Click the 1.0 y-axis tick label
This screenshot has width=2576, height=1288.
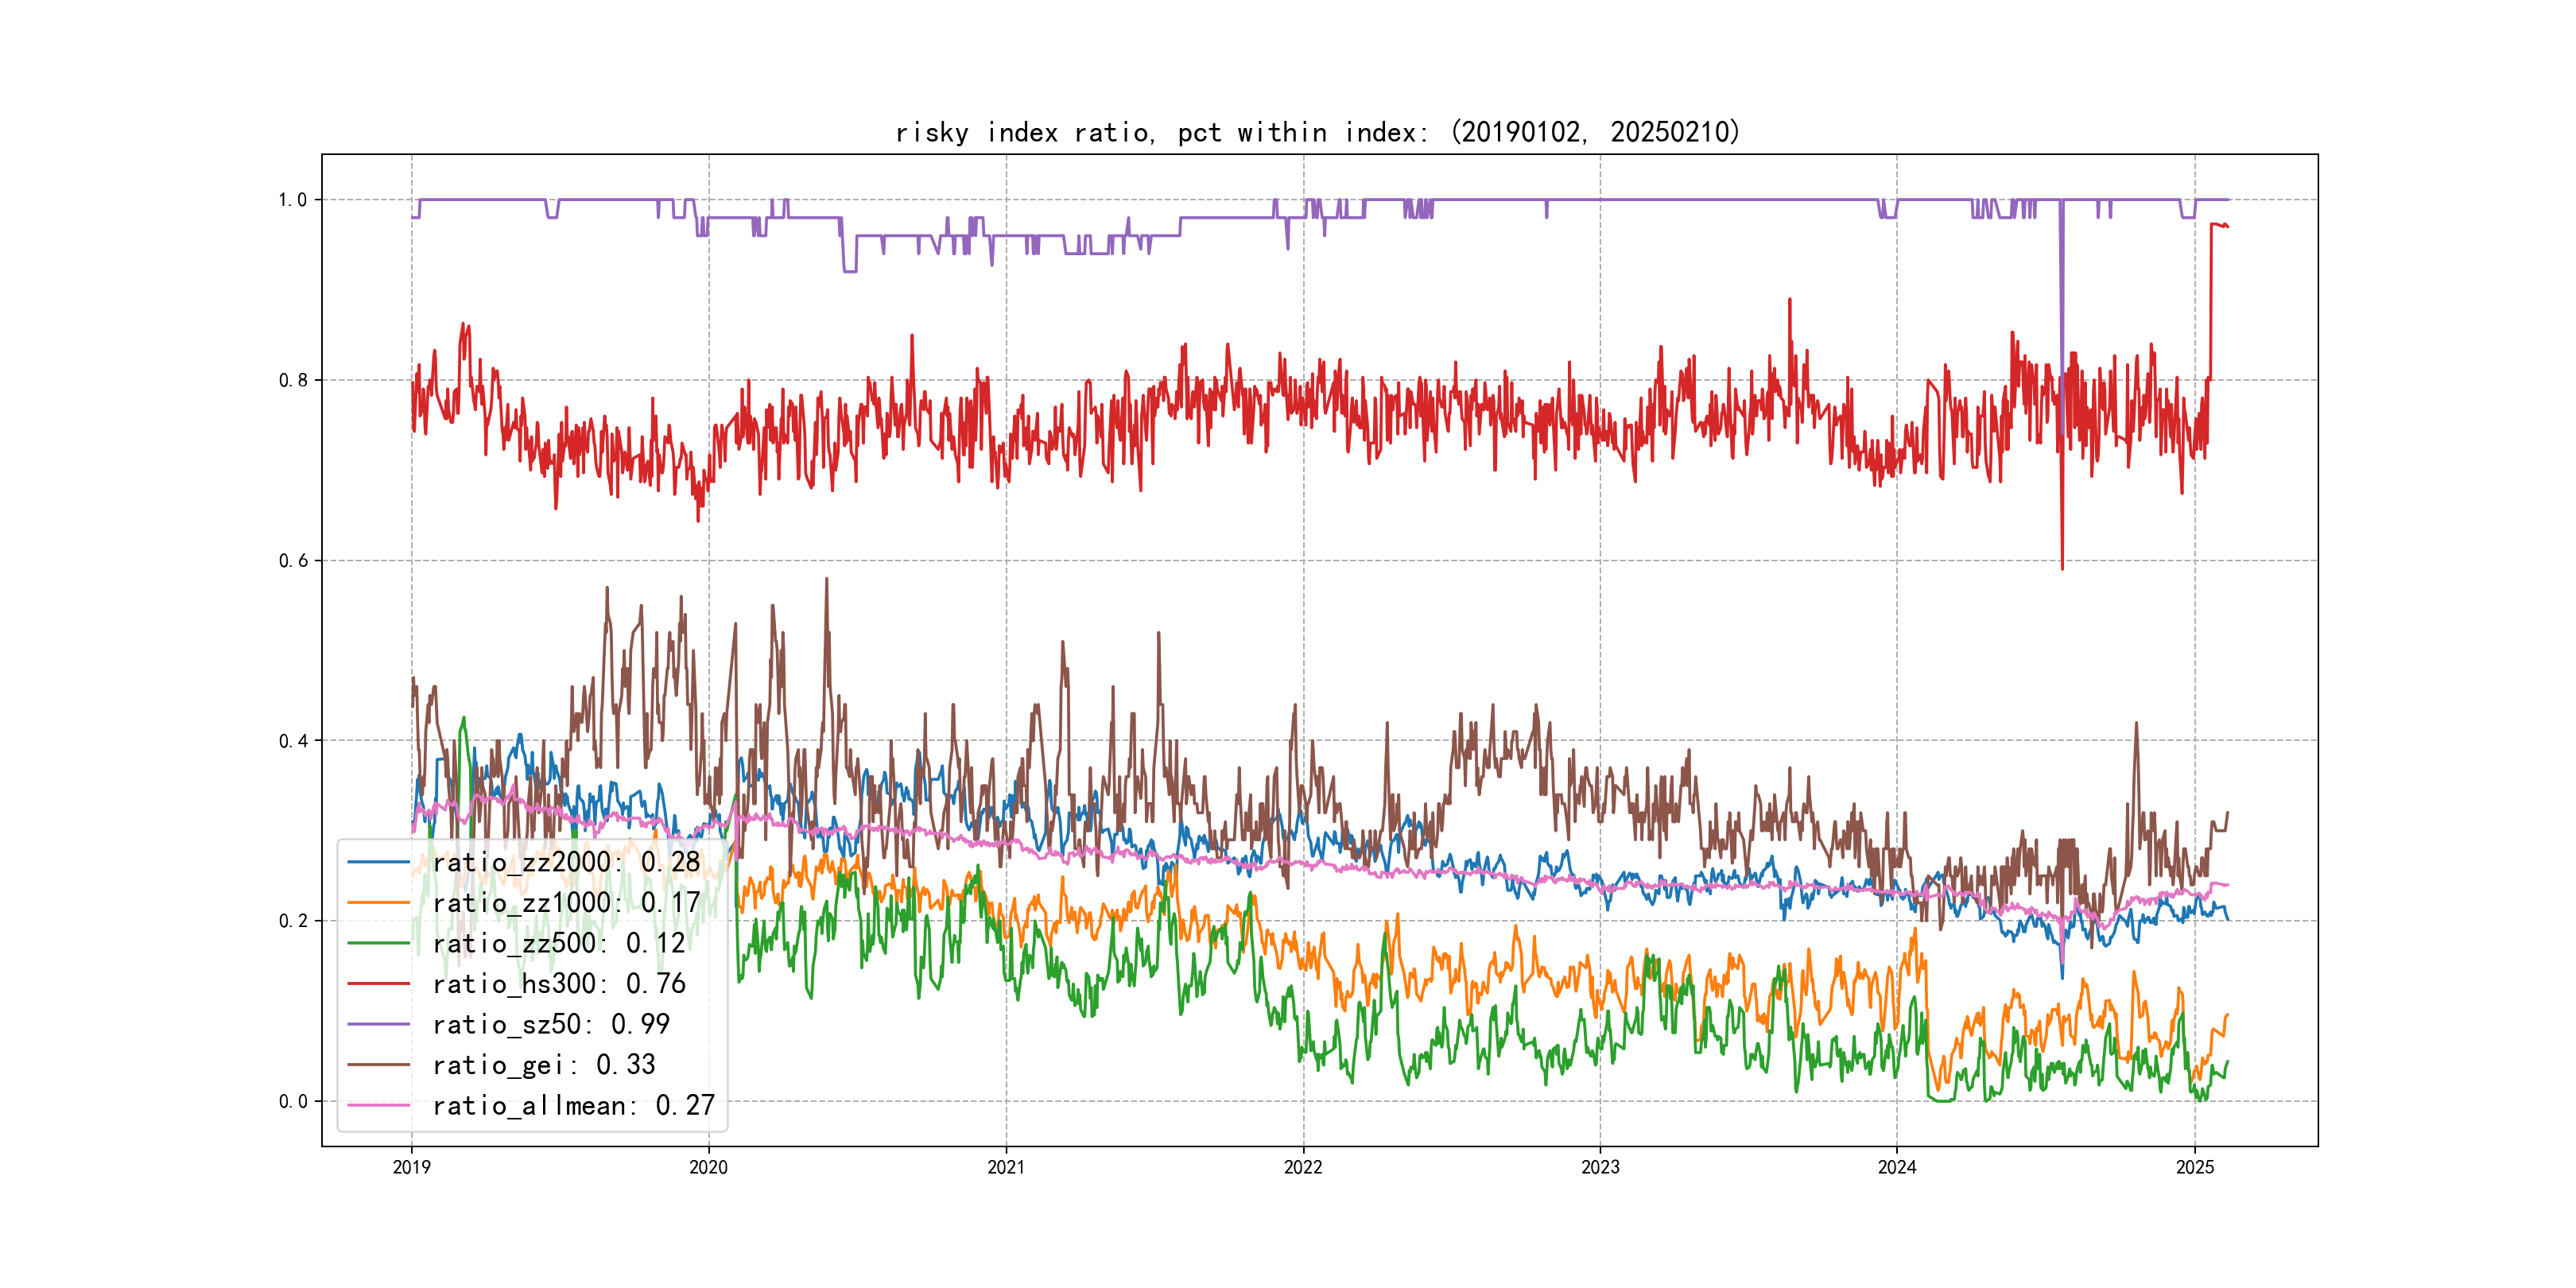292,200
